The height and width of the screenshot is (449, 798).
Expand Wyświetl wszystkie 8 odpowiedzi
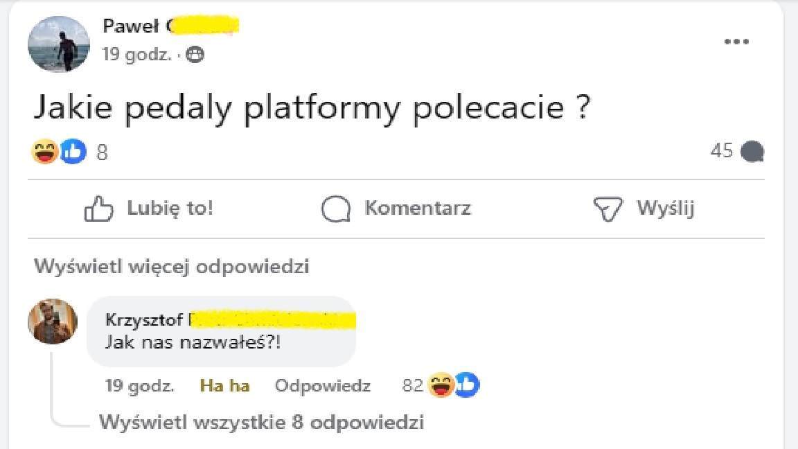pyautogui.click(x=261, y=422)
